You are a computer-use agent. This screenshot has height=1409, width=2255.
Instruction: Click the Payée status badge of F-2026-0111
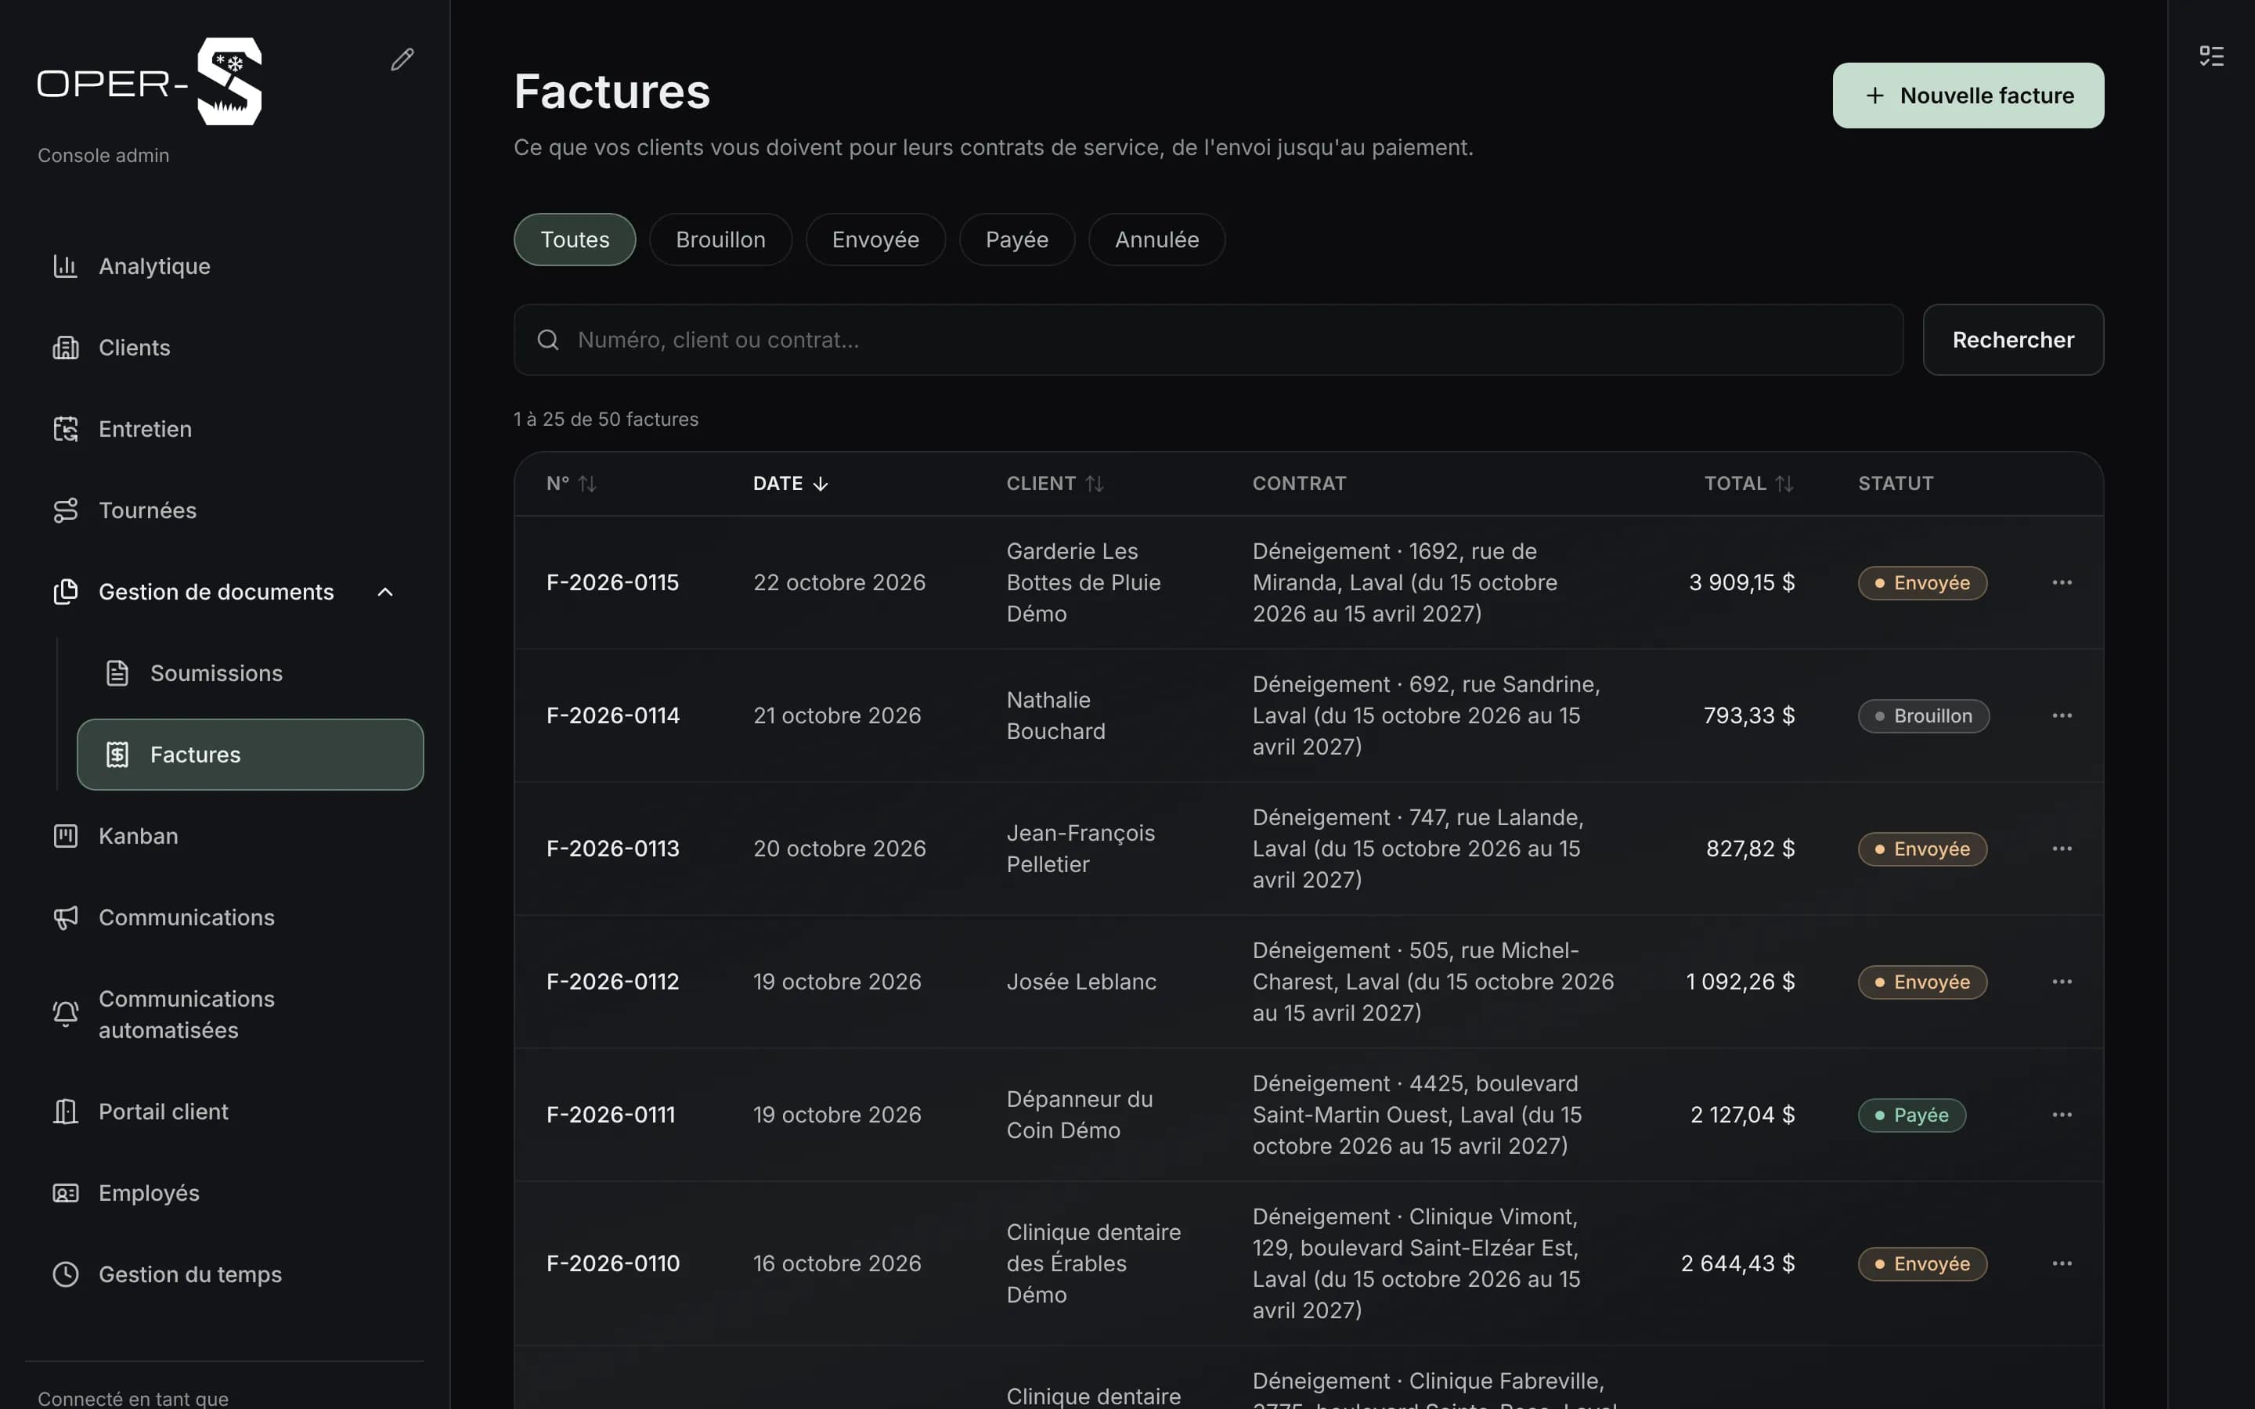pos(1911,1115)
